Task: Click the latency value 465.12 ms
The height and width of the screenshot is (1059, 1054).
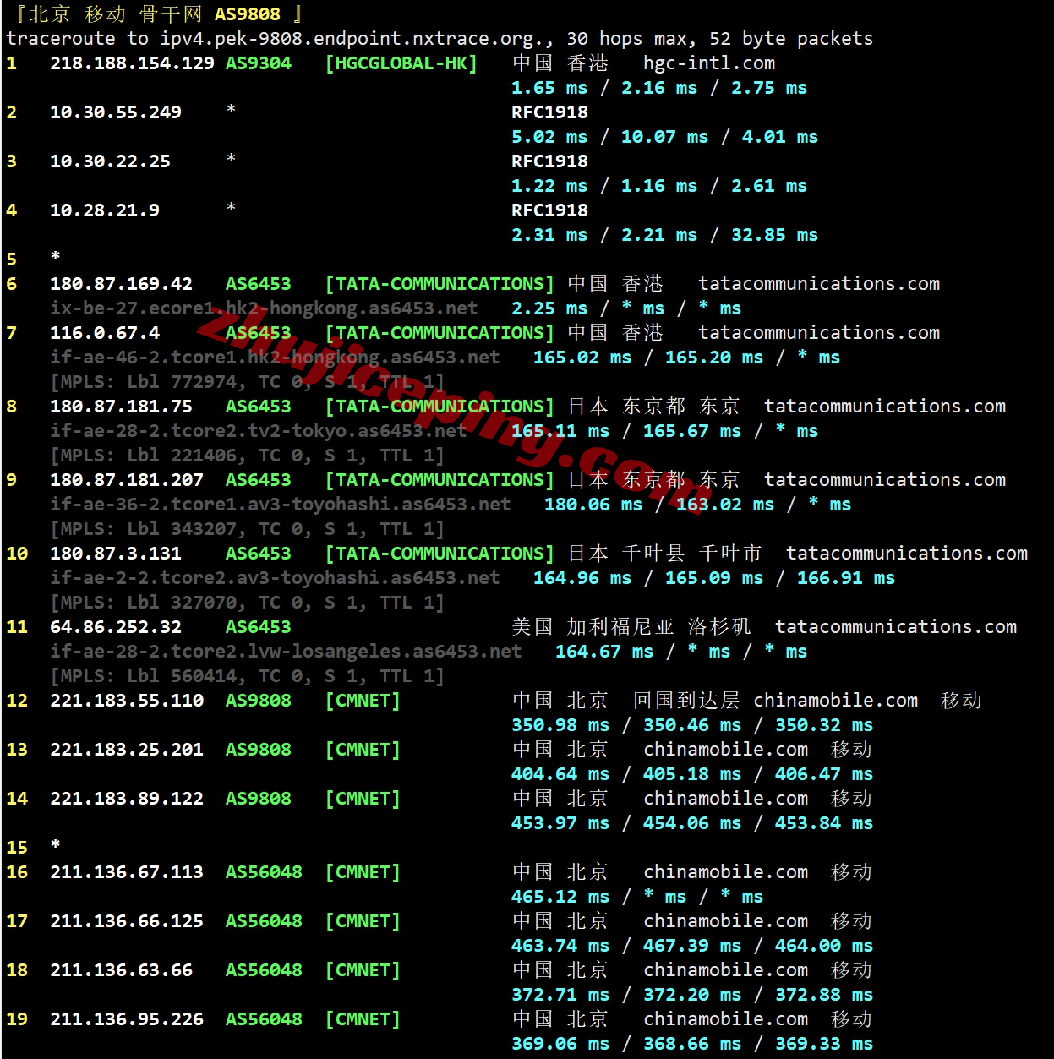Action: [x=560, y=897]
